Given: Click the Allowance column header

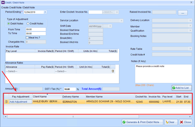Looking at the screenshot, I should point(20,67).
